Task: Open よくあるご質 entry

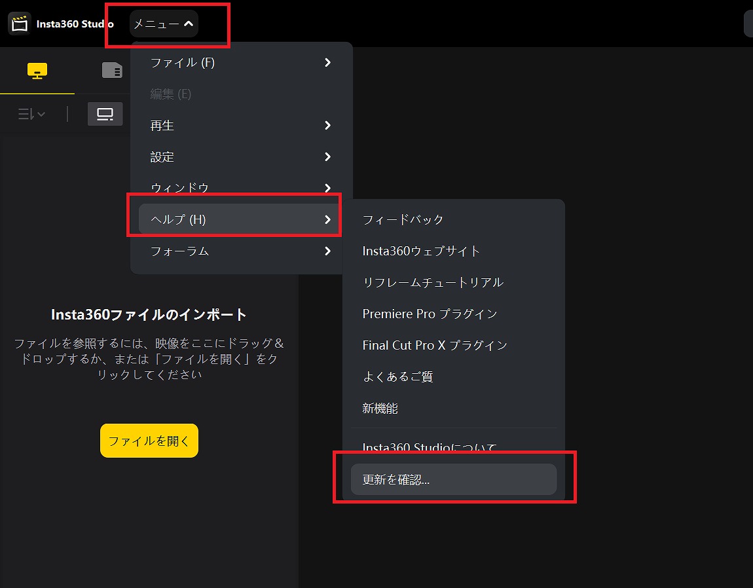Action: tap(454, 377)
